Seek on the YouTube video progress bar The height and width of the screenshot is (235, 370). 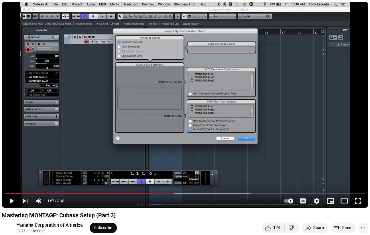185,194
